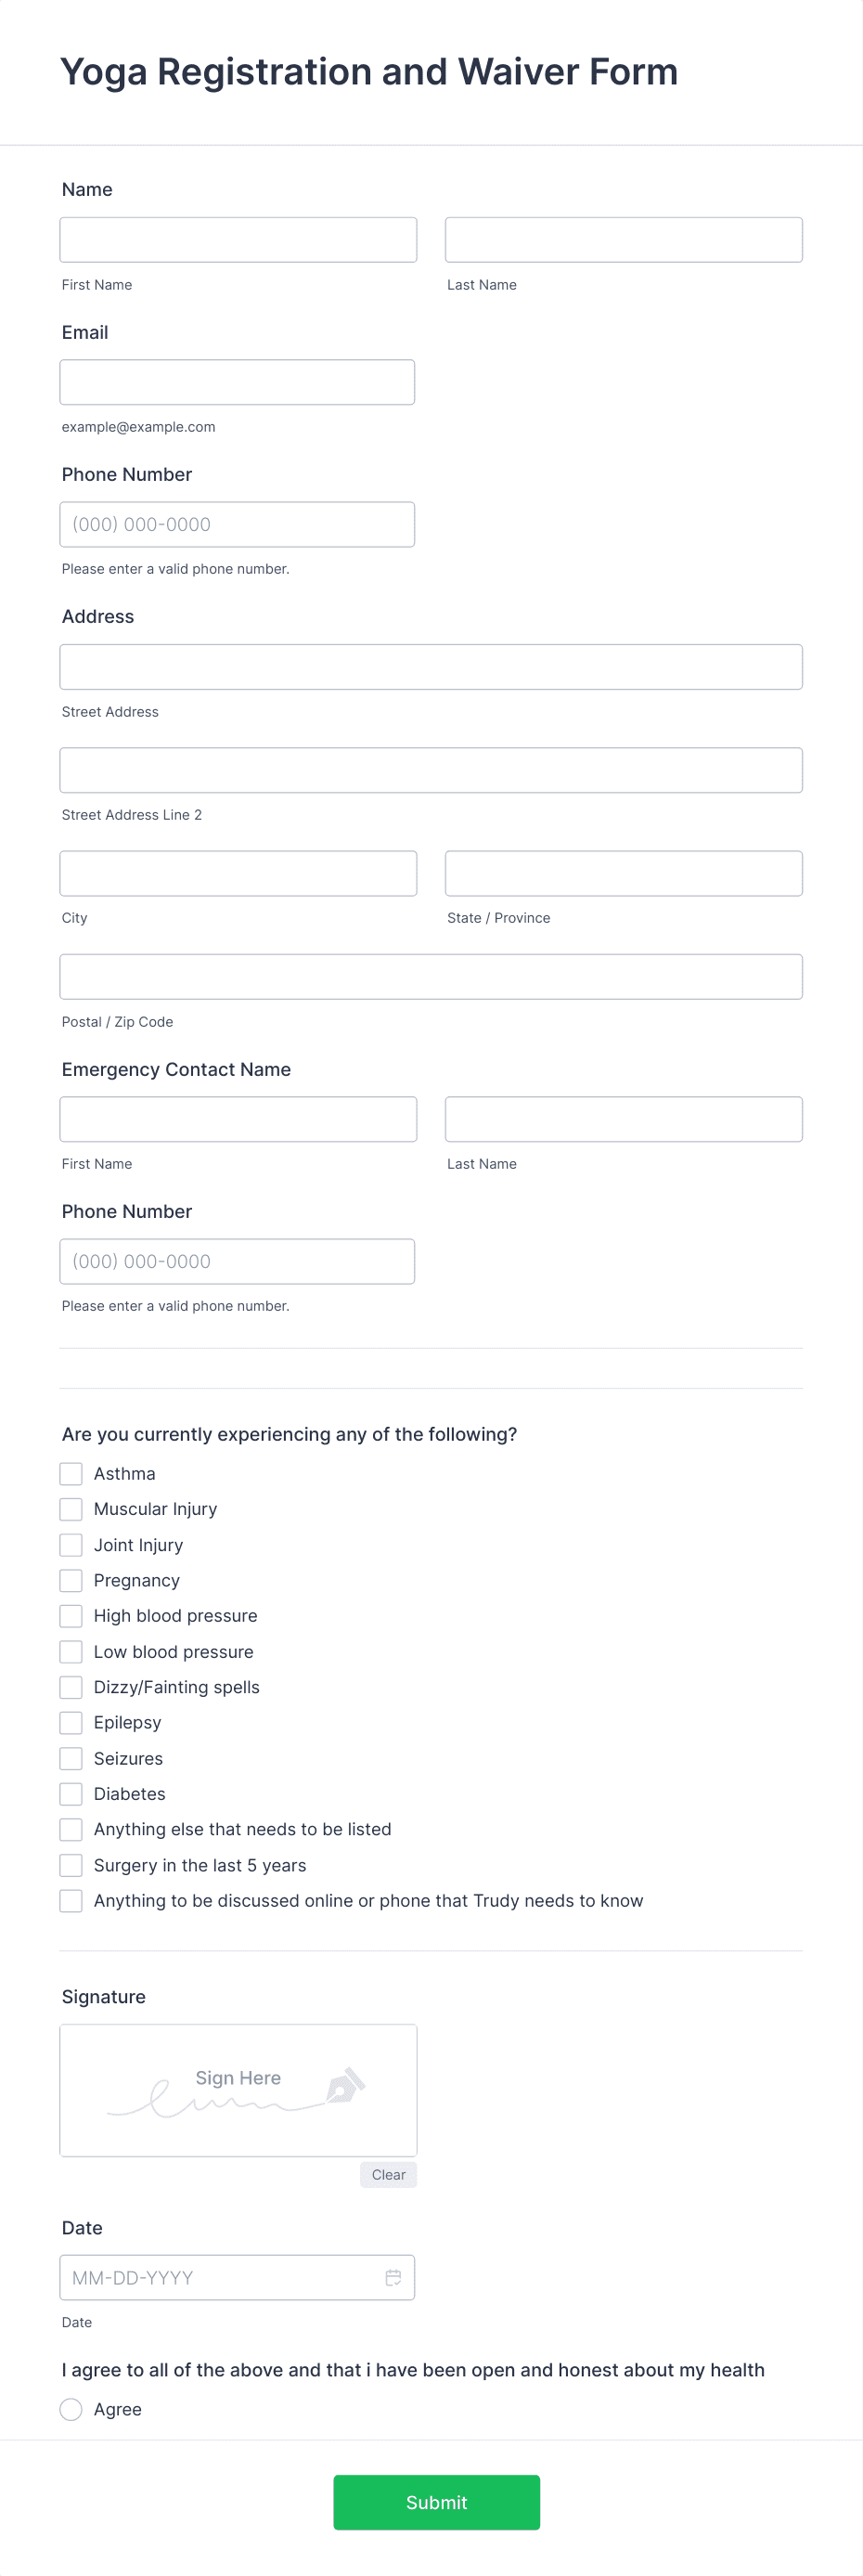The height and width of the screenshot is (2576, 863).
Task: Enable the Diabetes checkbox
Action: [70, 1794]
